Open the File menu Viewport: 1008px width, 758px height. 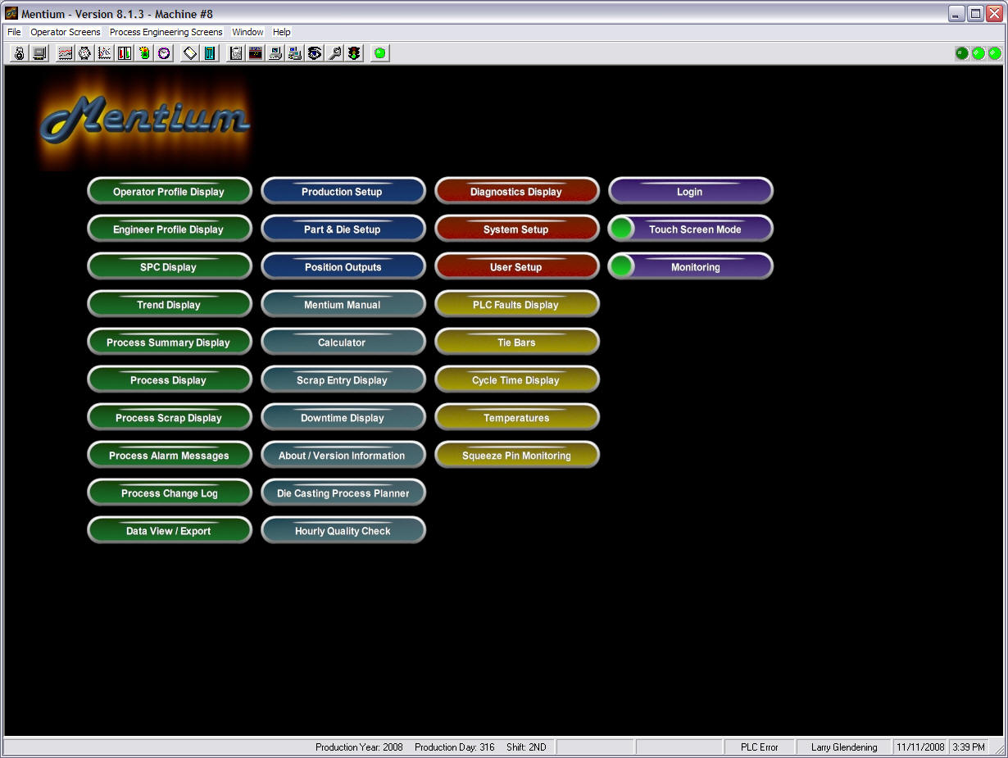pos(14,32)
